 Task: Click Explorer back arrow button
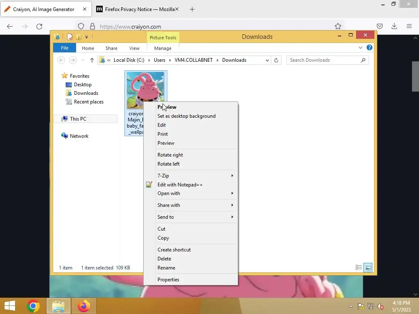61,60
